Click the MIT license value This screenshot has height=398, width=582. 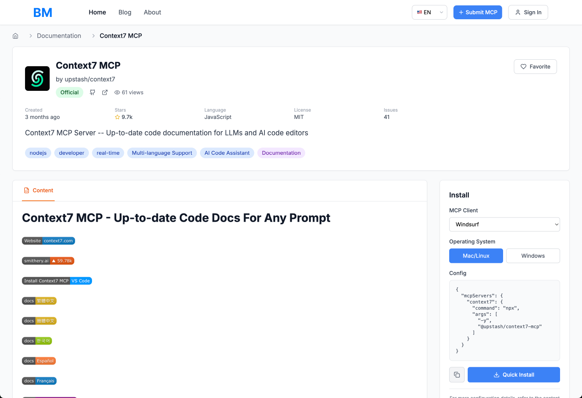tap(299, 117)
